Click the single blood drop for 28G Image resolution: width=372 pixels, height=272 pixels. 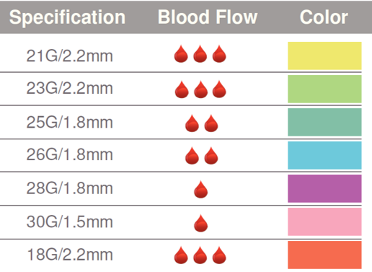(201, 190)
